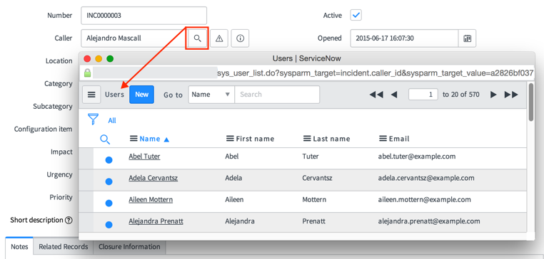Click the blue dot for Aileen Mottern
This screenshot has height=259, width=544.
pos(109,203)
